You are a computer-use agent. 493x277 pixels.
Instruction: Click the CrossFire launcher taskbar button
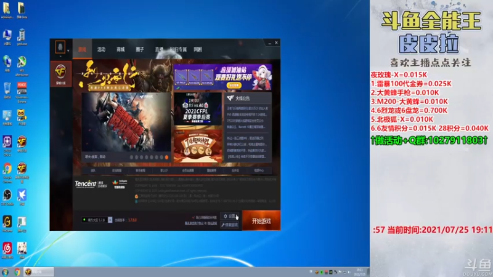39,272
